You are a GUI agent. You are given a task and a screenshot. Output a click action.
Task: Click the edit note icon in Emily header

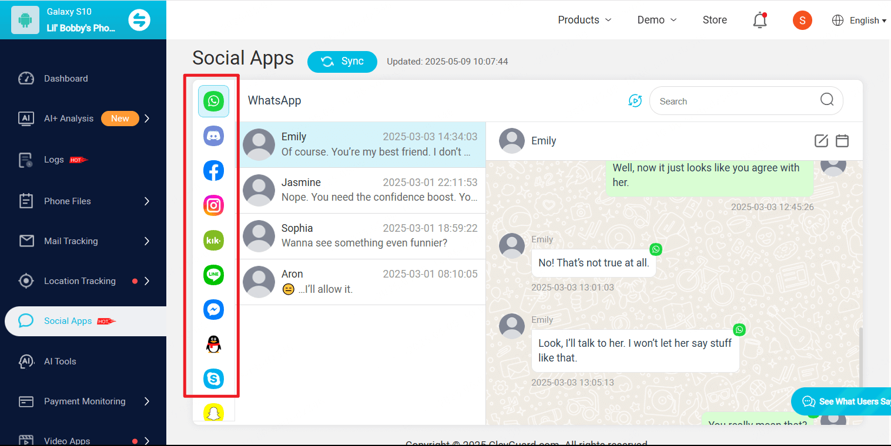click(821, 140)
